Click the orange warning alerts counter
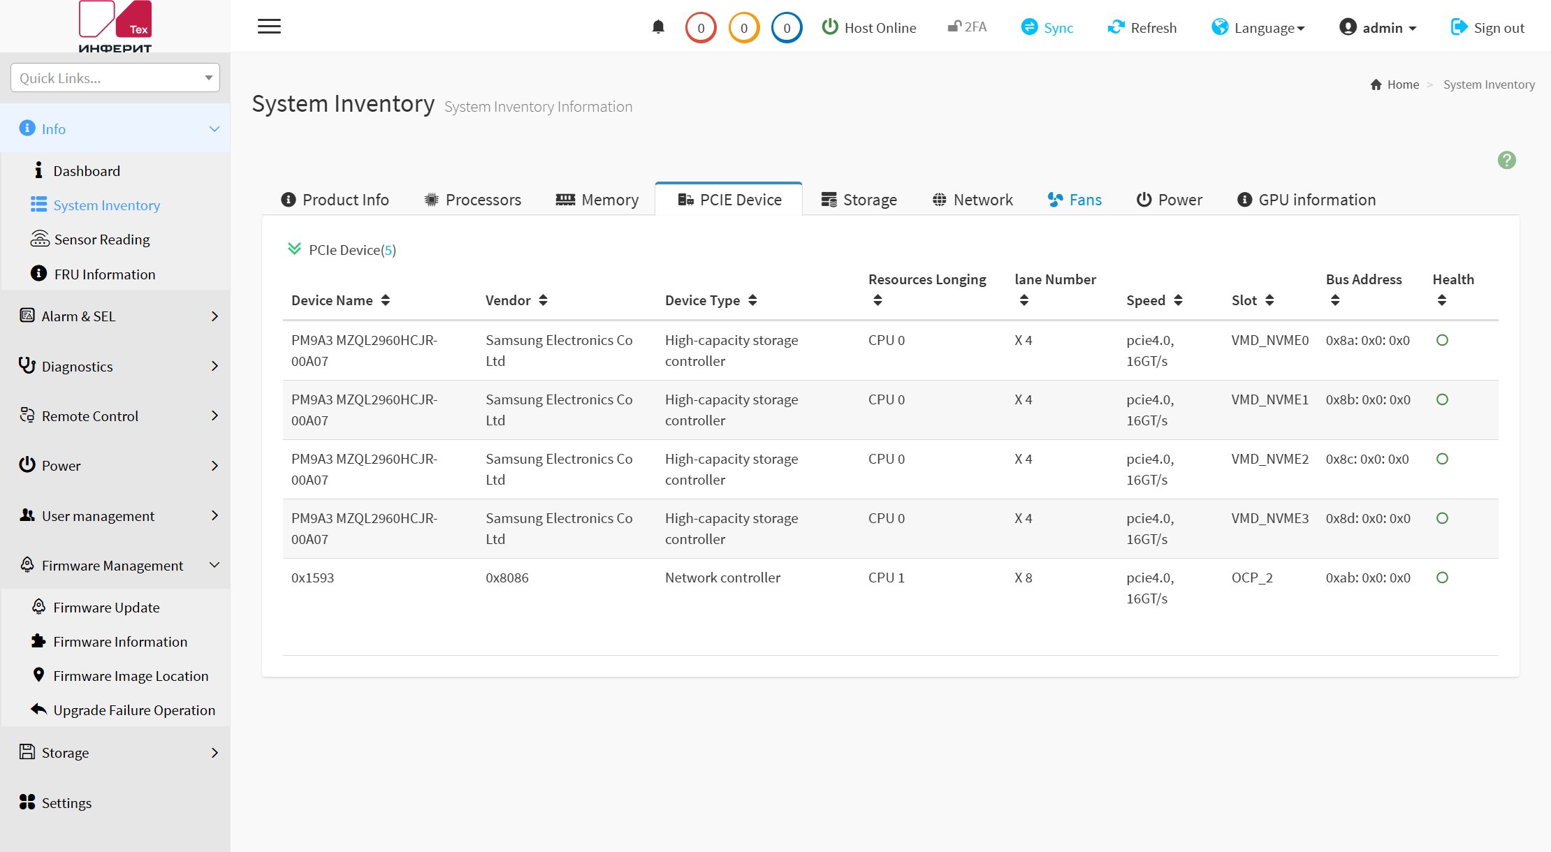Screen dimensions: 1551x852 coord(744,28)
